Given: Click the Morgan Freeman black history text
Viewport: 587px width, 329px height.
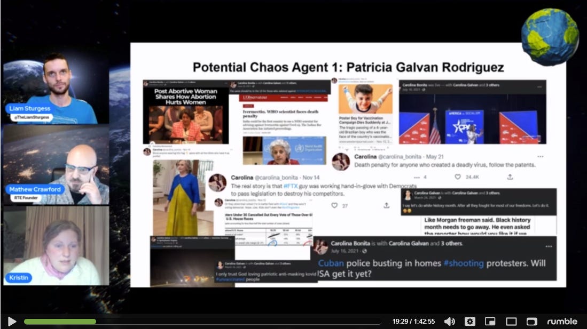Looking at the screenshot, I should pyautogui.click(x=478, y=226).
